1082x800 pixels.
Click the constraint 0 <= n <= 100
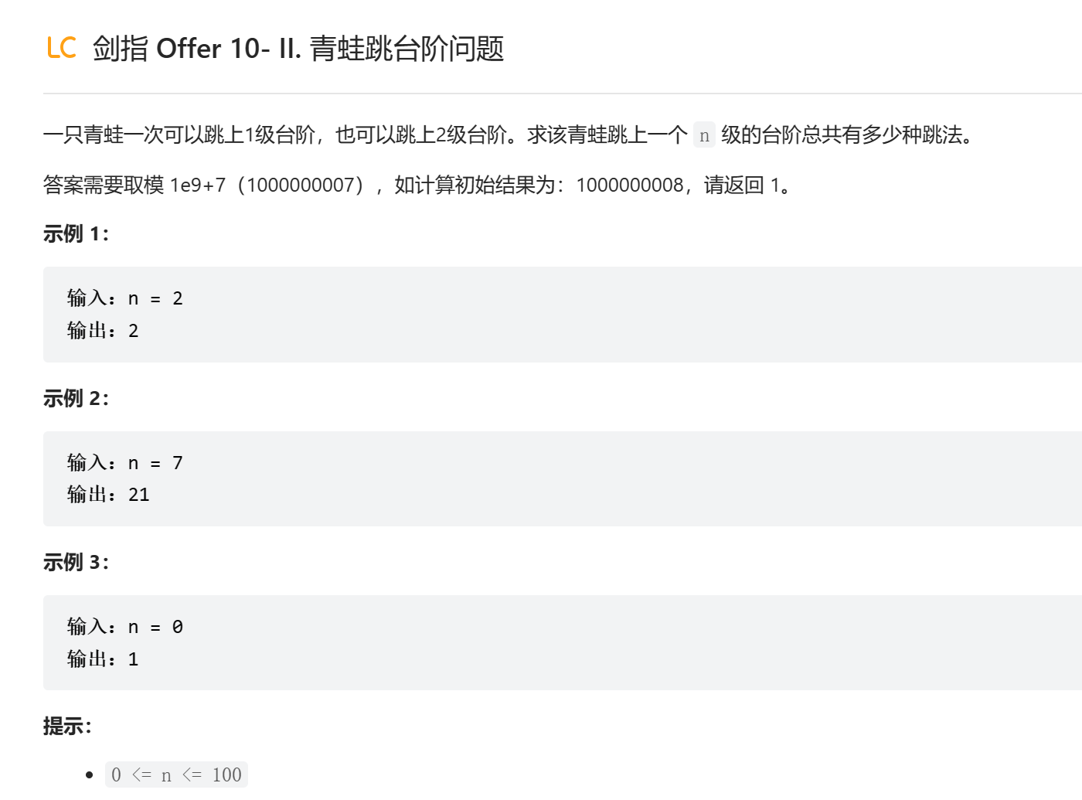[176, 775]
